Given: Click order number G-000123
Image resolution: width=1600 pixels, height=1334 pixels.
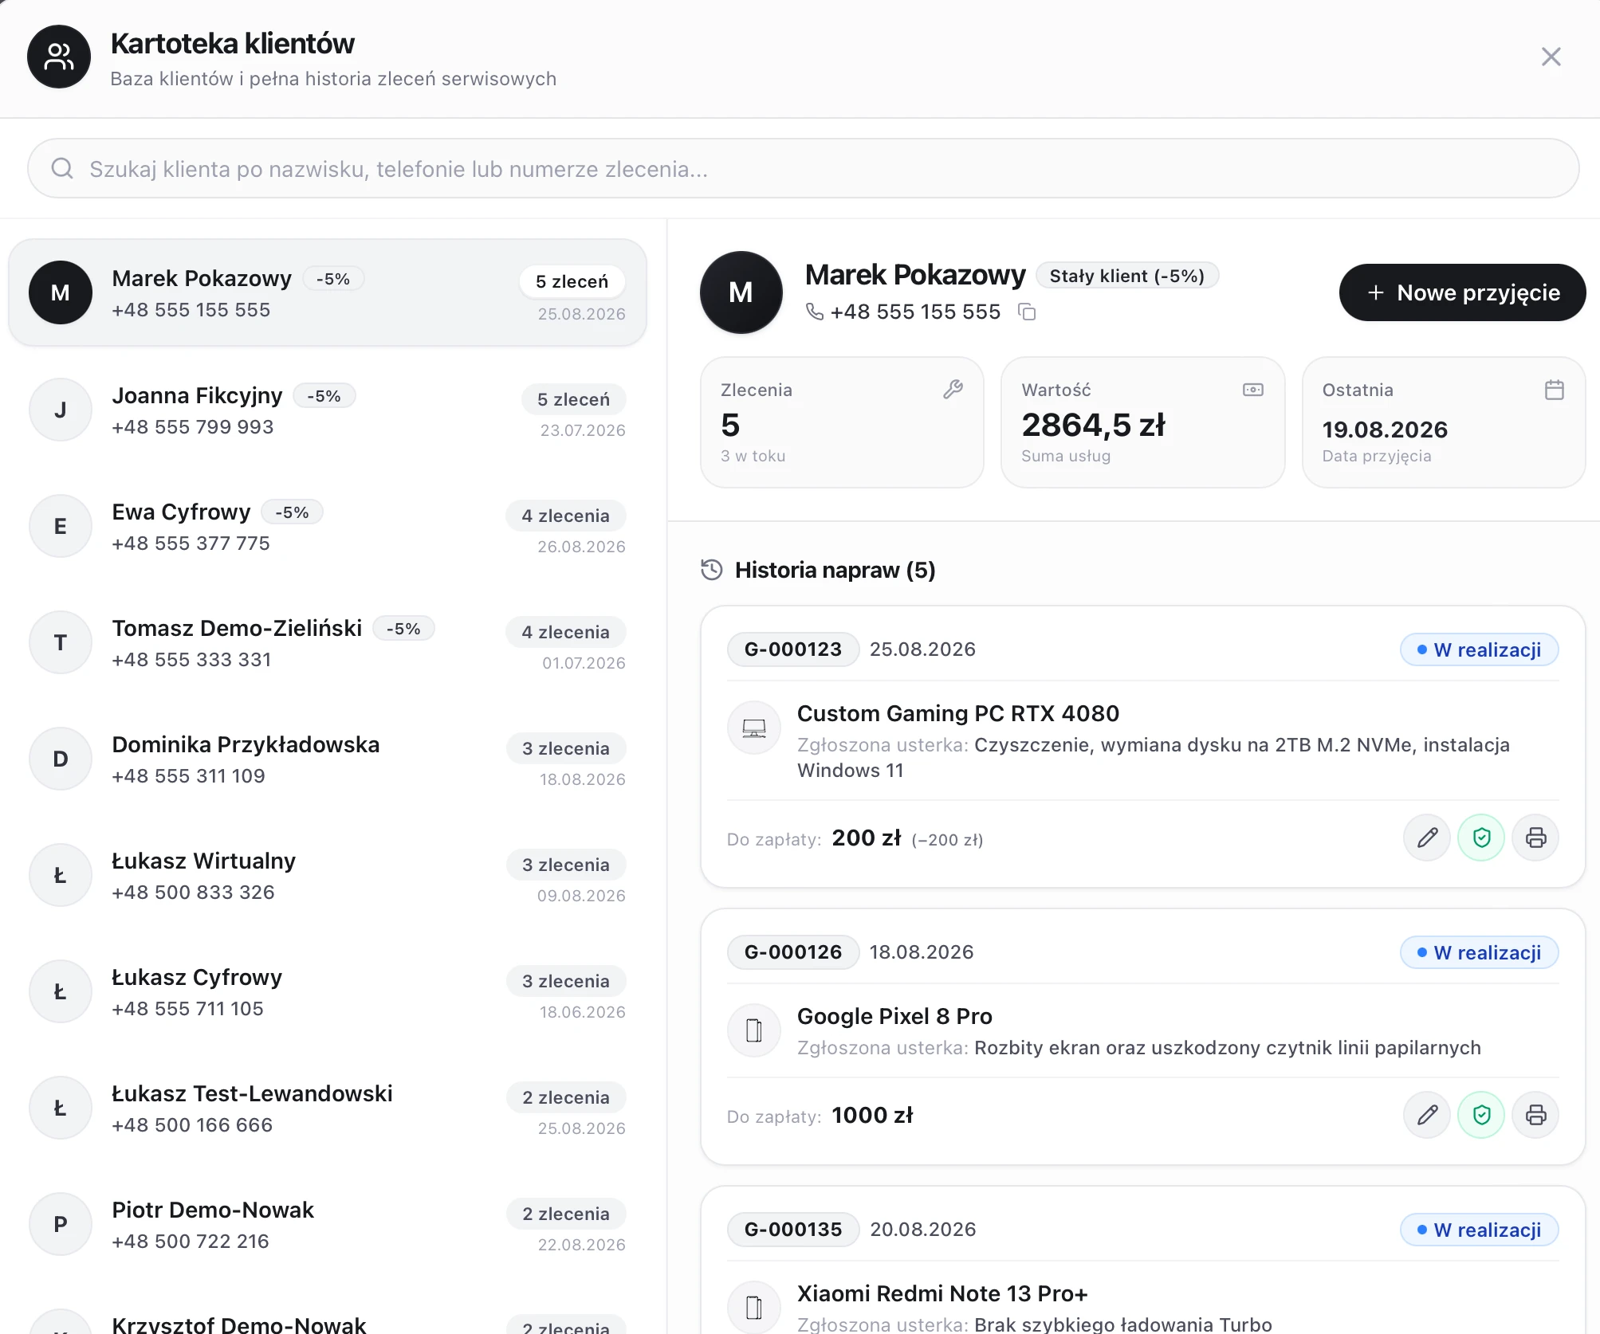Looking at the screenshot, I should 792,649.
